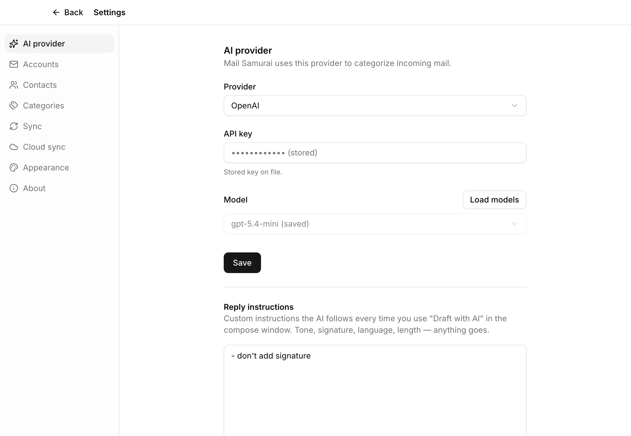631x436 pixels.
Task: Click the envelope icon for Accounts
Action: tap(14, 64)
